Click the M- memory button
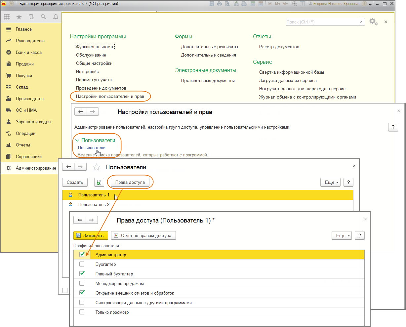Screen dimensions: 406x327 (286, 4)
